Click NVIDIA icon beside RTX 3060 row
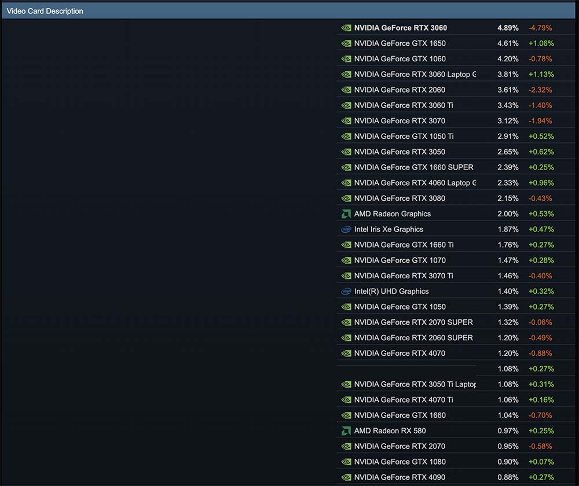 346,28
